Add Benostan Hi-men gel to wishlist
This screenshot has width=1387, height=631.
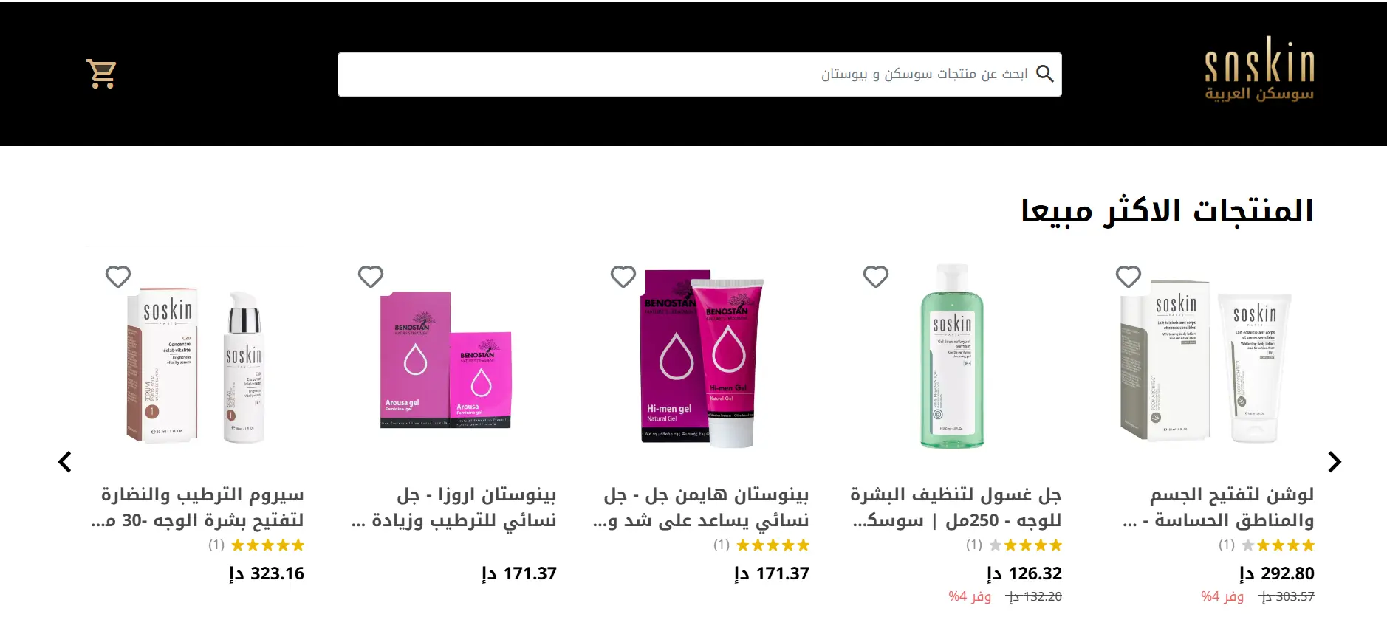(x=623, y=277)
